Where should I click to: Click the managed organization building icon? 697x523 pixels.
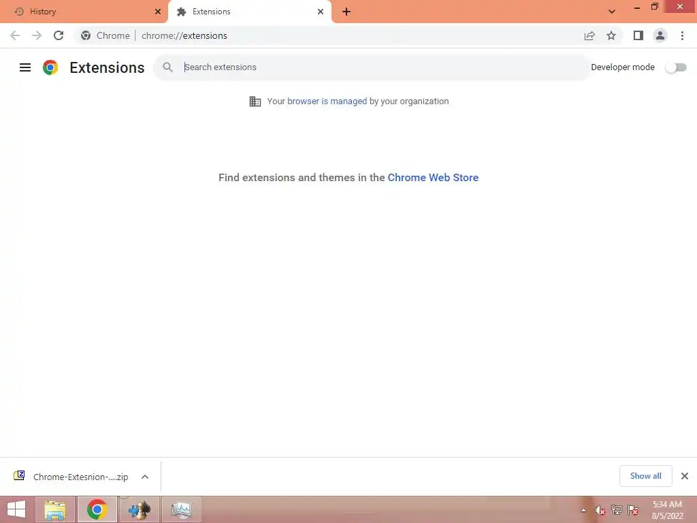click(255, 101)
